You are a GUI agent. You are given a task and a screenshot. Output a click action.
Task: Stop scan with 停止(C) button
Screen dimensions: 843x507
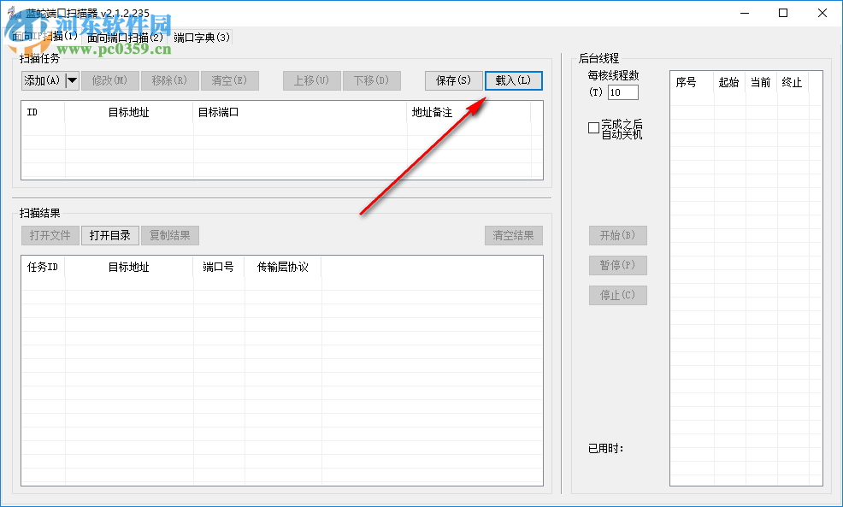[618, 295]
